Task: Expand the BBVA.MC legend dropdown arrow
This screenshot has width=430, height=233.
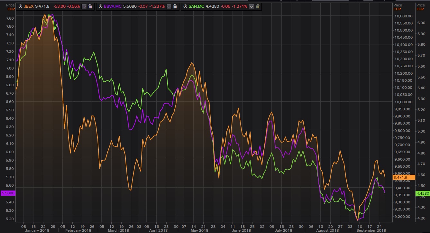Action: [169, 6]
